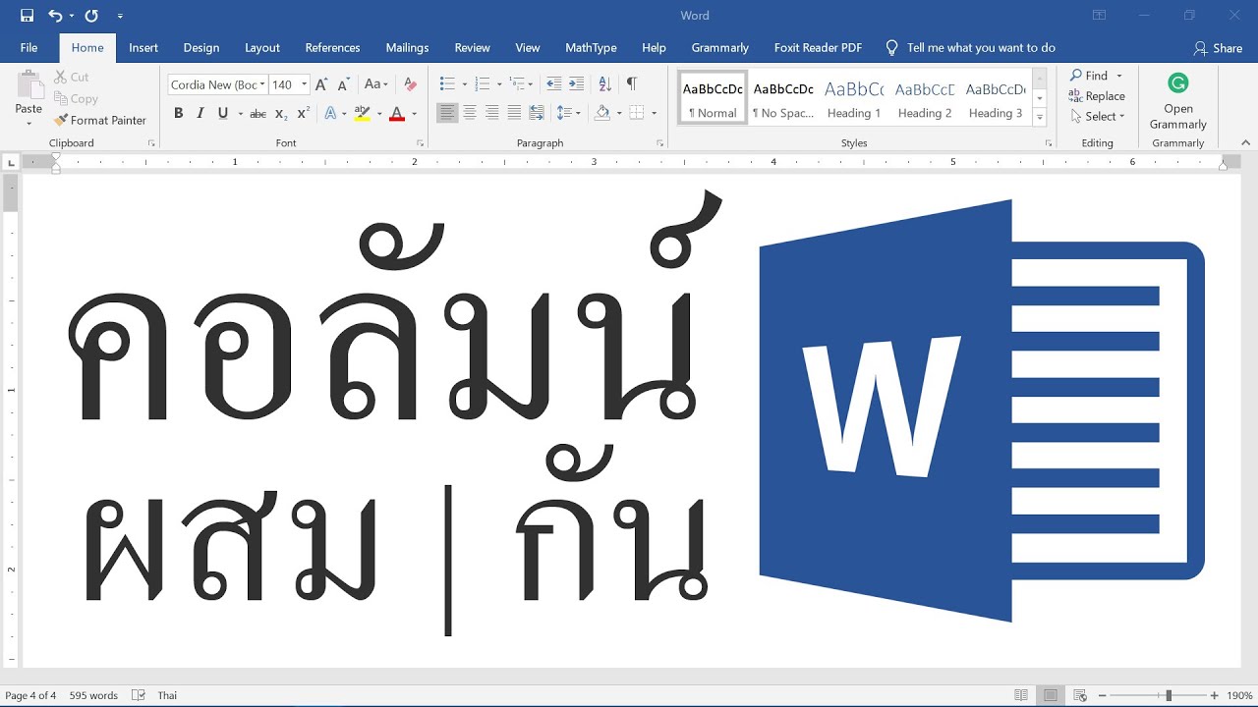Decrease paragraph indent

[x=554, y=84]
